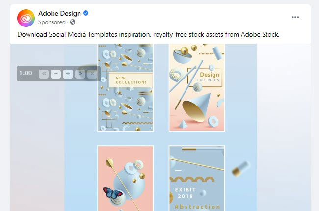
Task: Click the Sponsored label
Action: pos(52,22)
